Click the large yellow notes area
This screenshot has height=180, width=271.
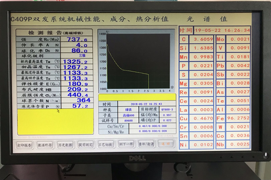(x=55, y=122)
